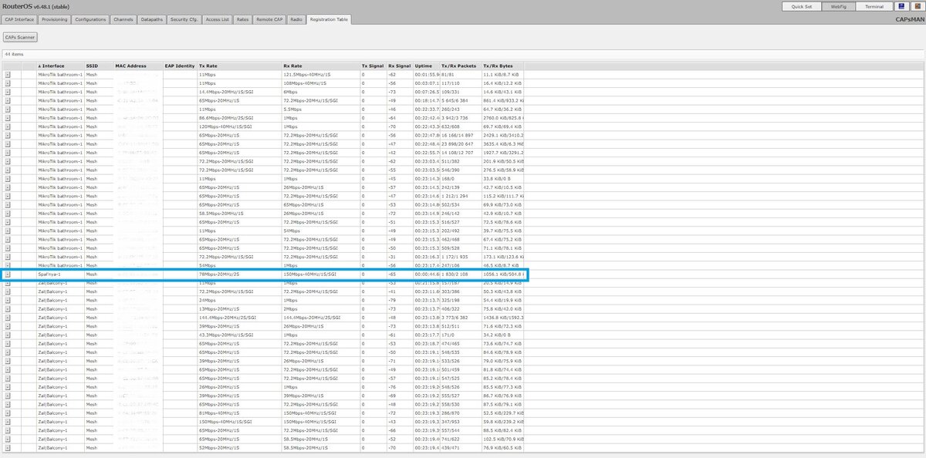
Task: Click the EAP Identity column header
Action: coord(181,66)
